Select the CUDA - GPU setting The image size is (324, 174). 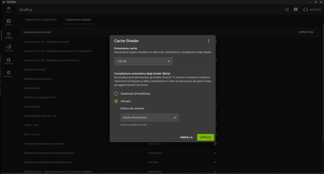[31, 125]
